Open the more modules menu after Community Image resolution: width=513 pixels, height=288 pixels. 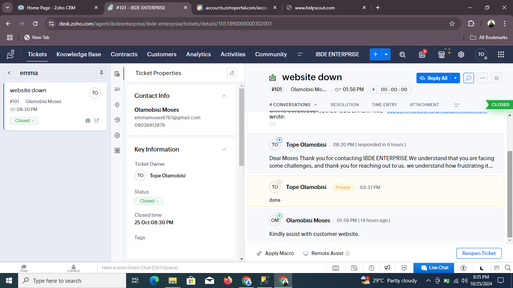coord(300,54)
